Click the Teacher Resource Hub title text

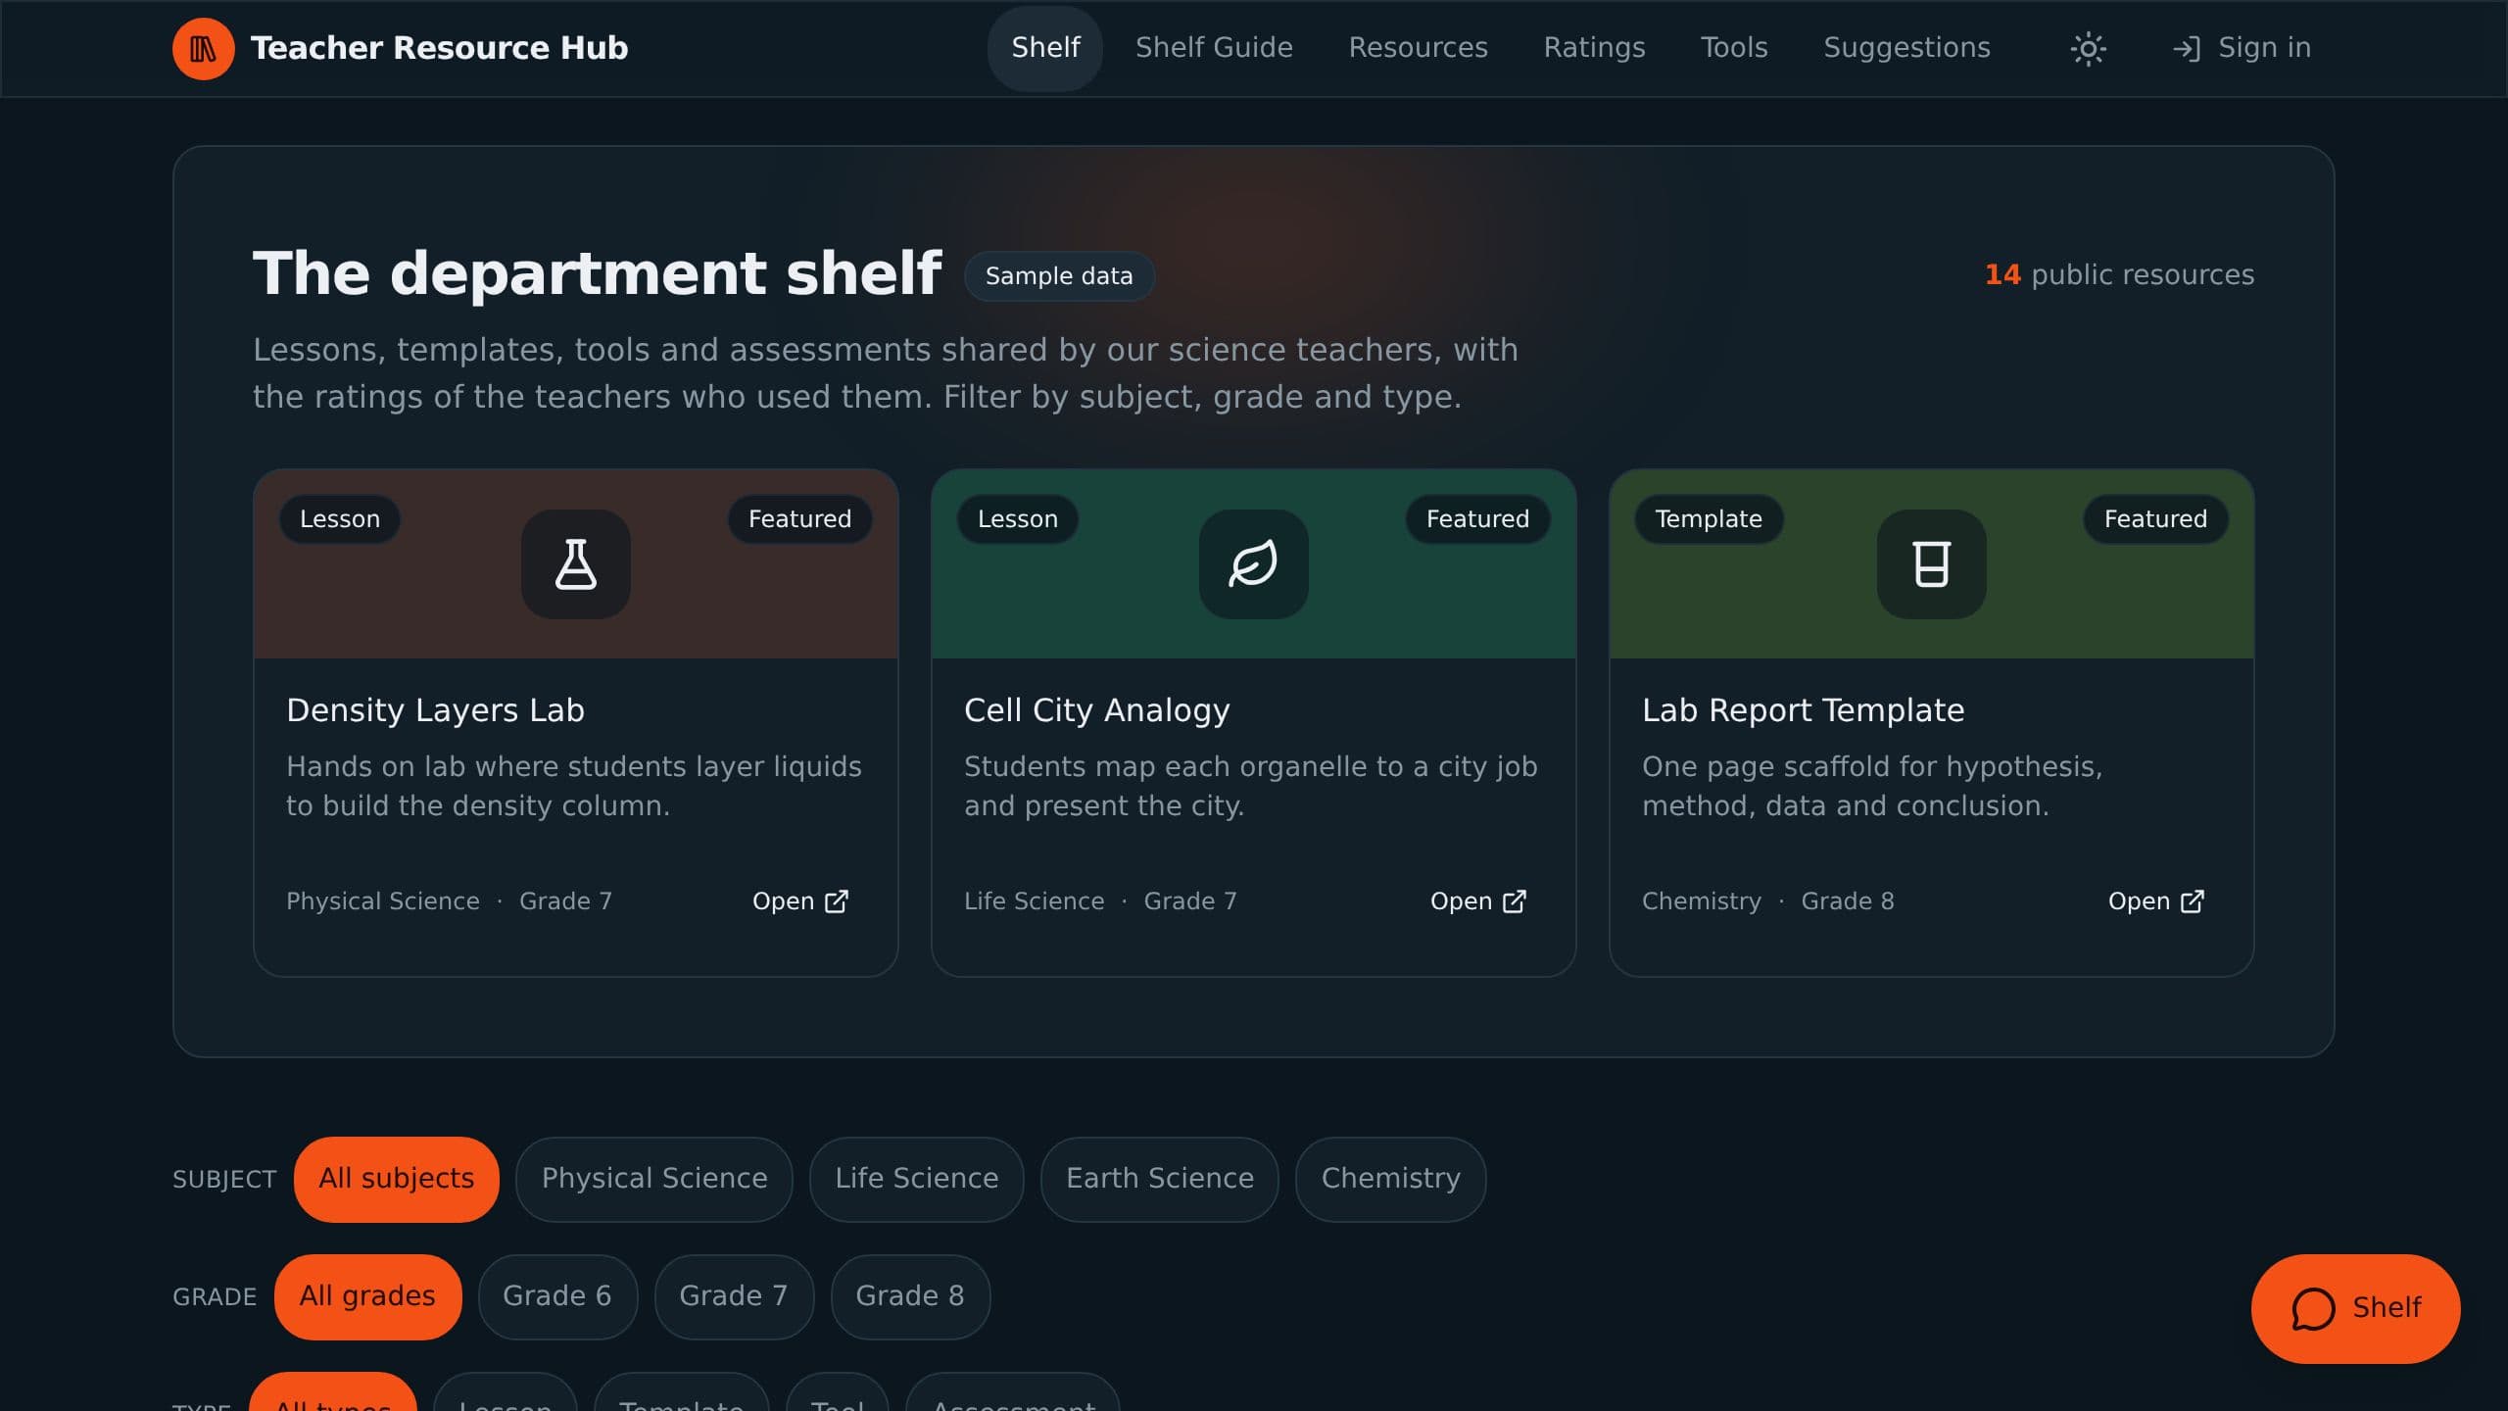(x=439, y=48)
